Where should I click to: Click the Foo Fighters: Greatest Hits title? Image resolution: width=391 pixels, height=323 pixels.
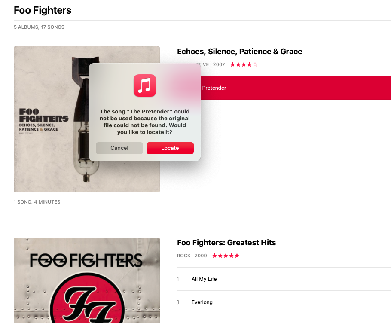[226, 243]
